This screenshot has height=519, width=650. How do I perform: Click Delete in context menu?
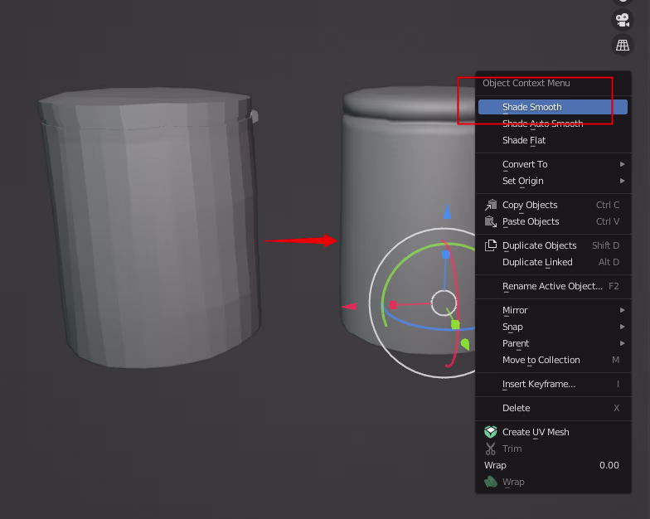552,408
